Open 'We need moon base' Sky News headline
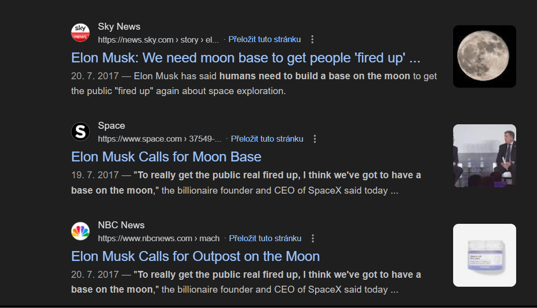The height and width of the screenshot is (308, 537). click(x=246, y=58)
